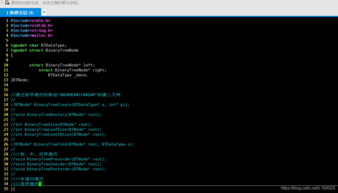Click on #include<malloc.h> line
This screenshot has height=193, width=338.
[32, 35]
